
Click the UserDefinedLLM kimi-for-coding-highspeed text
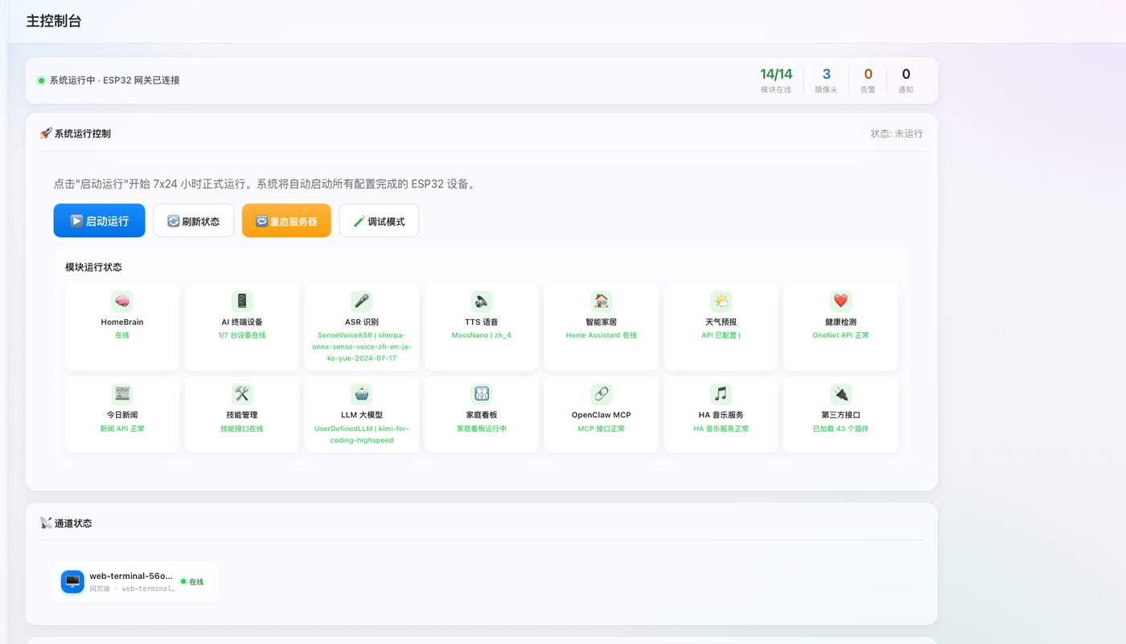[x=362, y=434]
